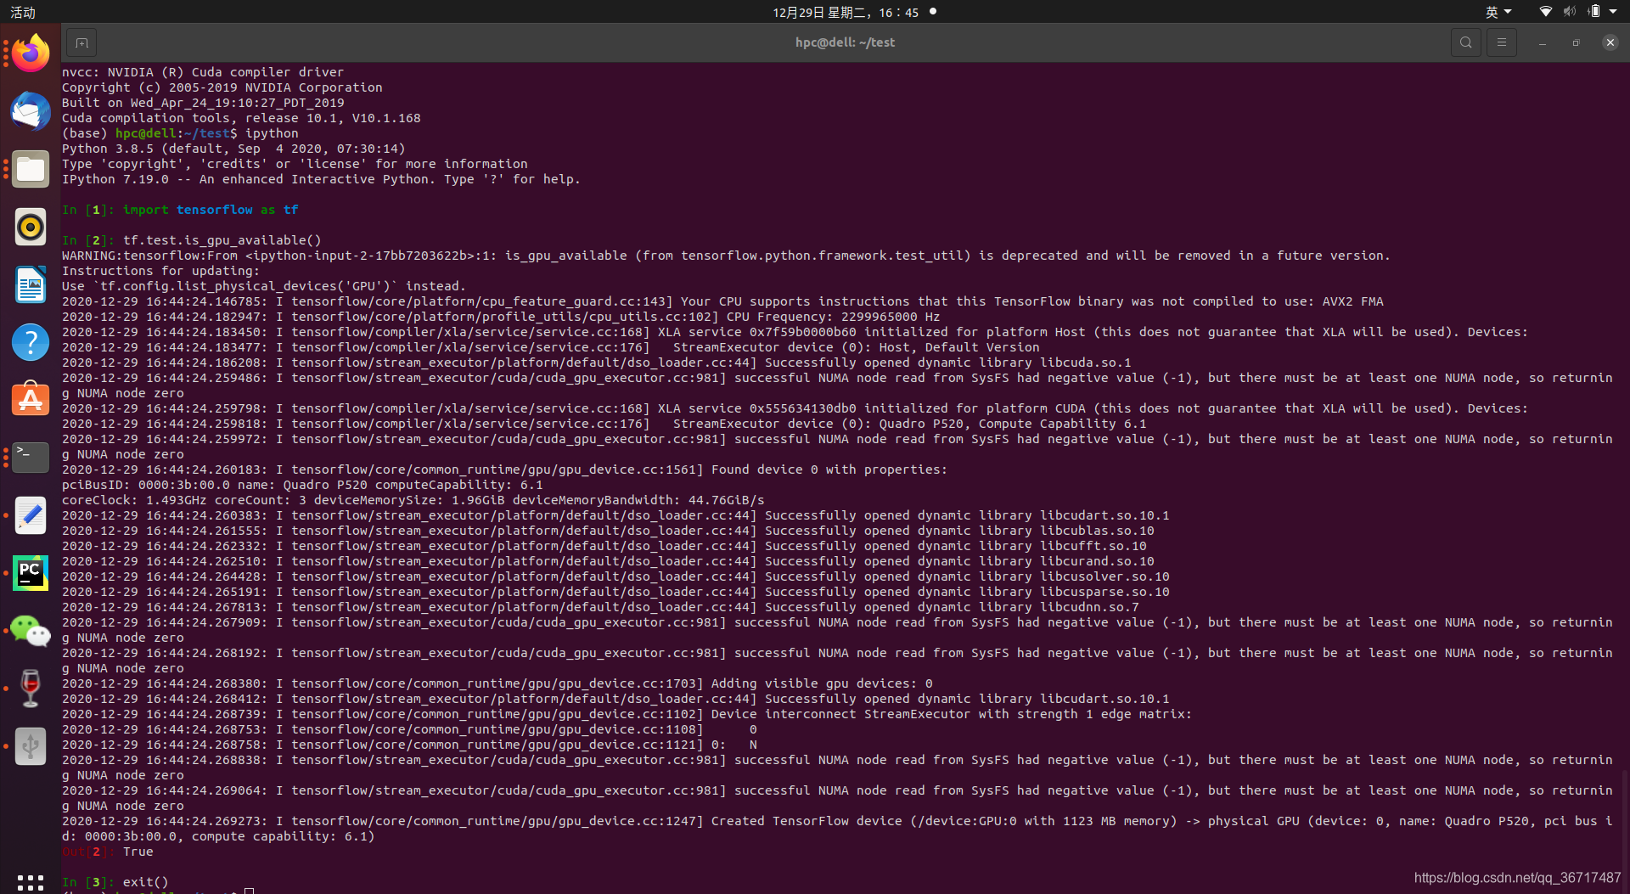Restore the terminal window size
Viewport: 1630px width, 894px height.
(1577, 42)
